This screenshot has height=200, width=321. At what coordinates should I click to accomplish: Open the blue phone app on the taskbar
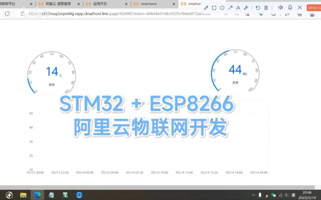click(x=79, y=195)
